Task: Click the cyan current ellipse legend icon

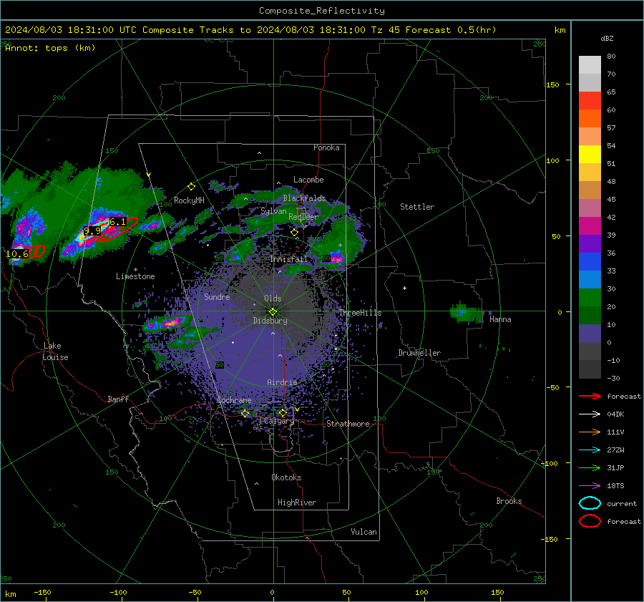Action: (590, 503)
